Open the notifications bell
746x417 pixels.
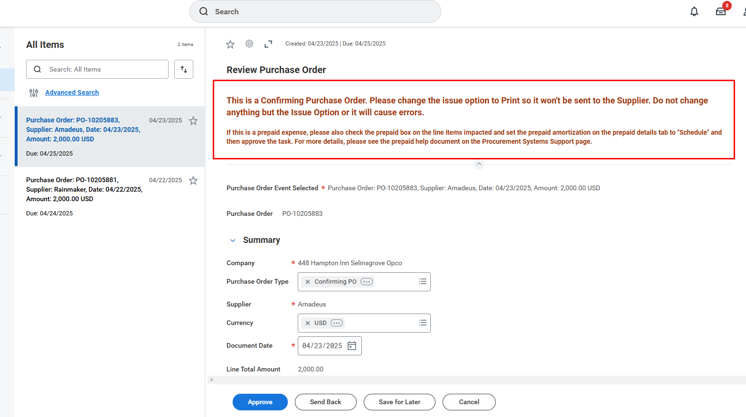click(x=694, y=11)
